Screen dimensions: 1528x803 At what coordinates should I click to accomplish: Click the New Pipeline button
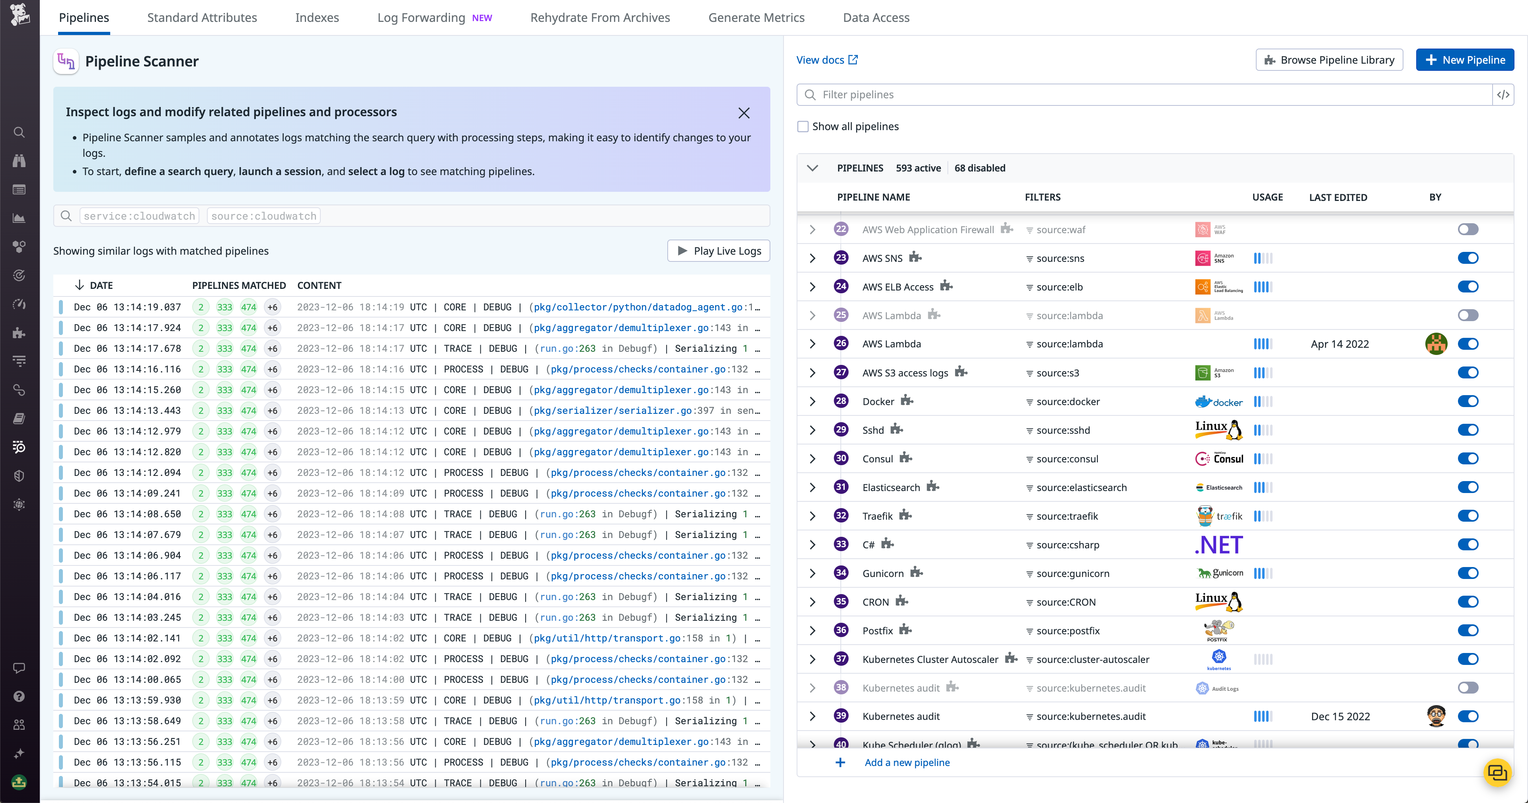[x=1464, y=59]
